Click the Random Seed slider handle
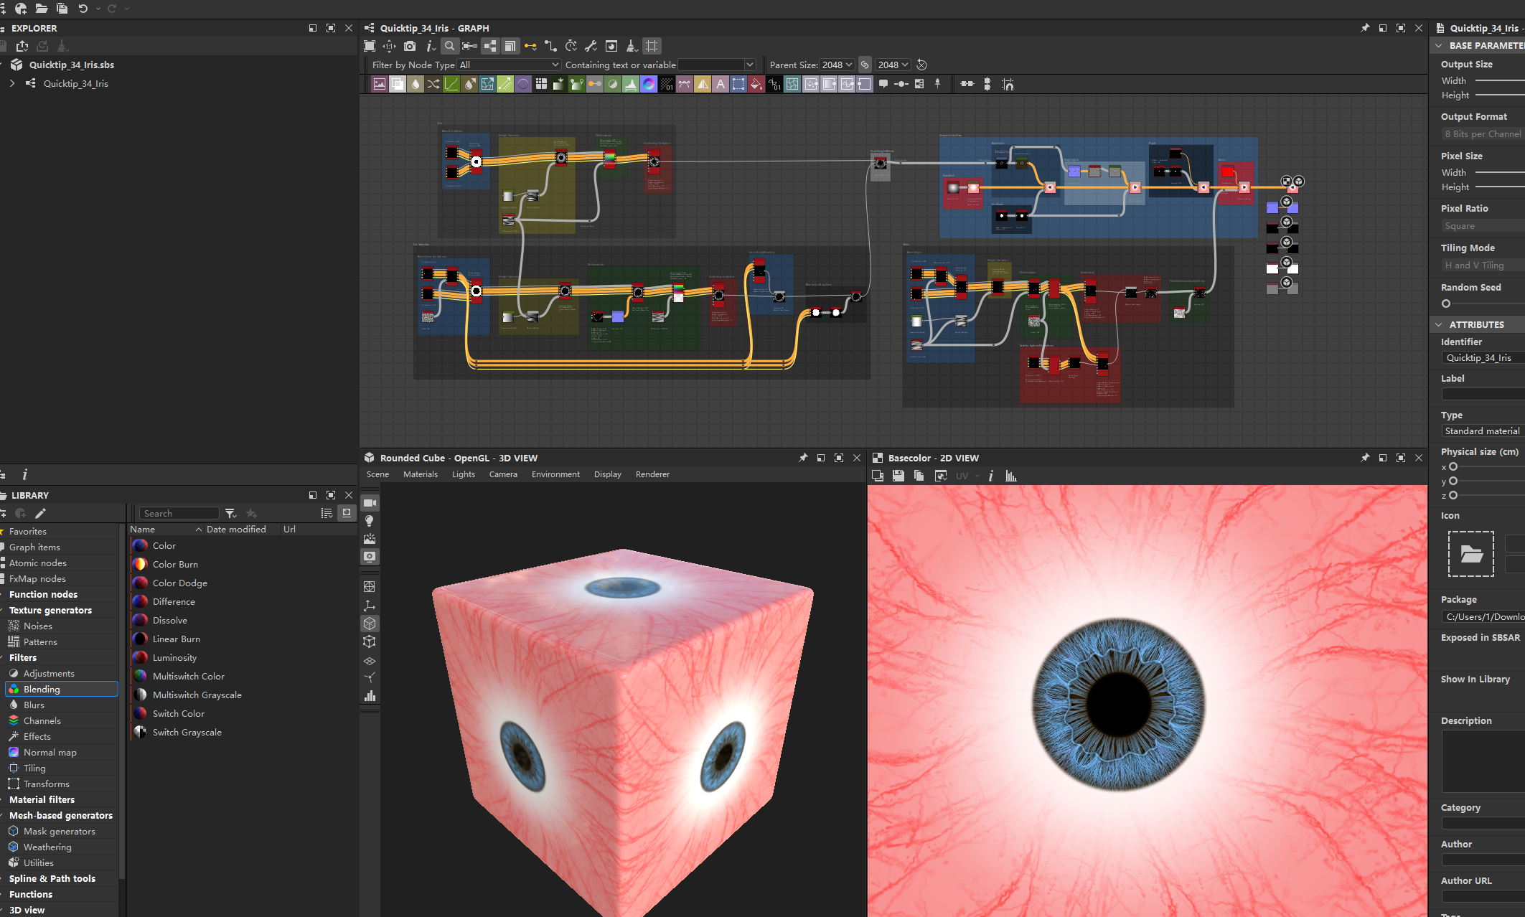 pyautogui.click(x=1446, y=304)
